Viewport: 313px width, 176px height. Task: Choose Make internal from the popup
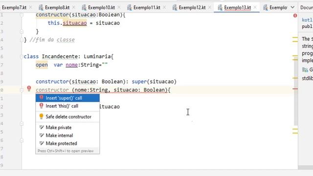tap(67, 135)
